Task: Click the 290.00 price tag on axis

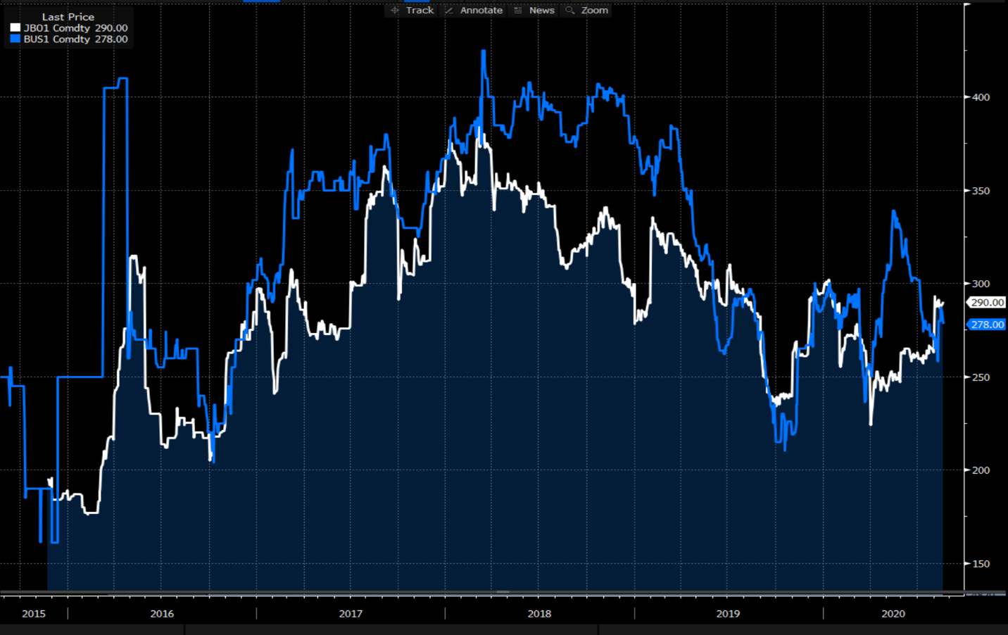Action: pyautogui.click(x=987, y=303)
